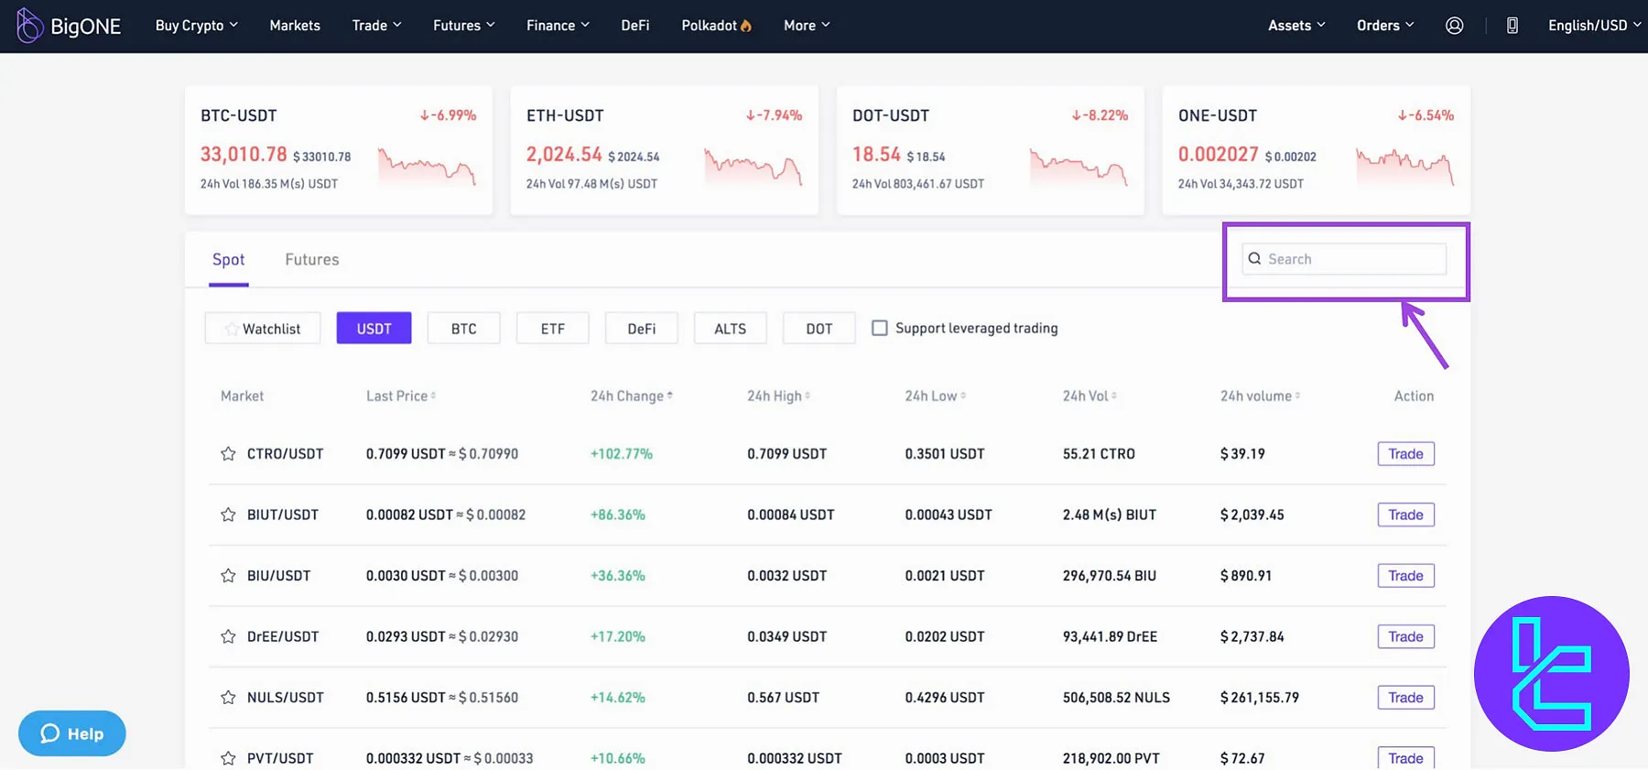1648x770 pixels.
Task: Open the Watchlist filter
Action: click(x=263, y=329)
